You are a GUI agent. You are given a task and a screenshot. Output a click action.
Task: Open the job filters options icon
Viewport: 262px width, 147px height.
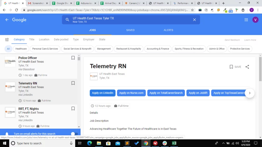coord(7,40)
